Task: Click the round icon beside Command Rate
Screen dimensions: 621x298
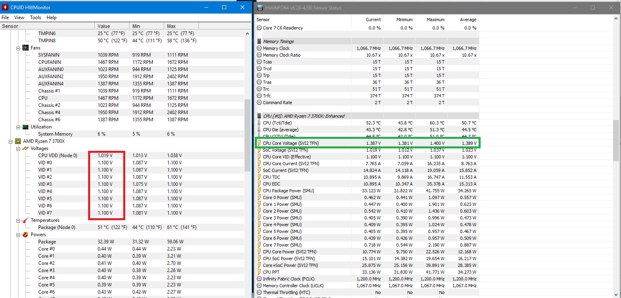Action: (x=259, y=103)
